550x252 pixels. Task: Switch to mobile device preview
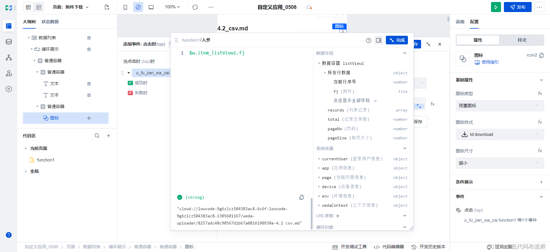click(125, 7)
